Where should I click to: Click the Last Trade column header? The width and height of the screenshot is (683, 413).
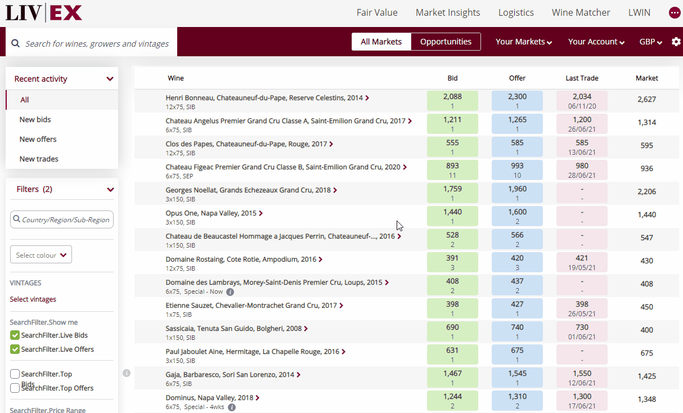[582, 78]
